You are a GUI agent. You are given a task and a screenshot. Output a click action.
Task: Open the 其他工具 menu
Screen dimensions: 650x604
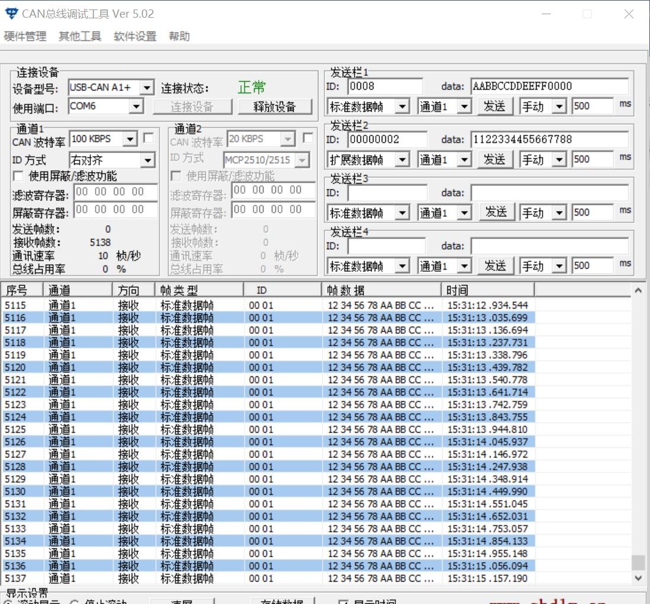pos(80,37)
